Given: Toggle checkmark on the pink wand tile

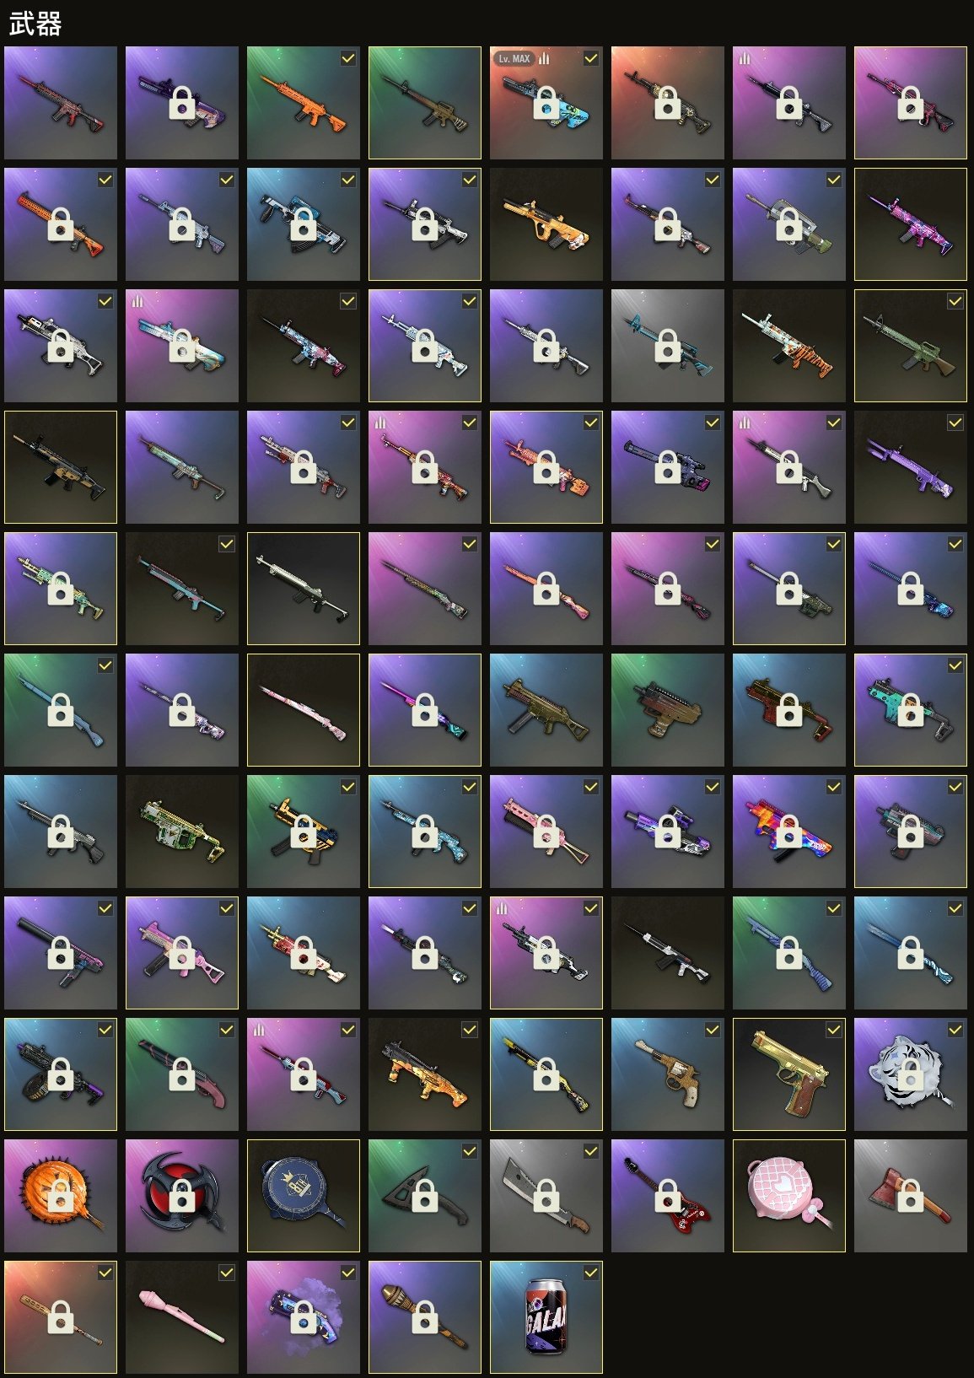Looking at the screenshot, I should (227, 1273).
